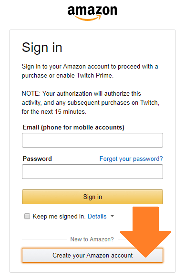Click the 'Email (phone for mobile accounts)' label
The width and height of the screenshot is (185, 278).
73,128
